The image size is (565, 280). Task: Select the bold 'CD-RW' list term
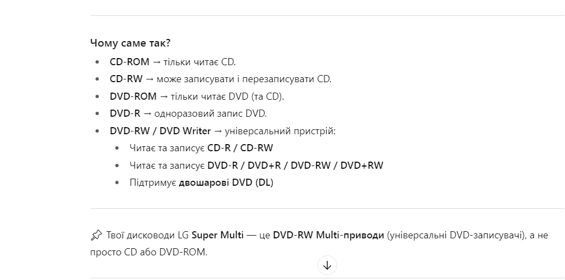(x=126, y=79)
